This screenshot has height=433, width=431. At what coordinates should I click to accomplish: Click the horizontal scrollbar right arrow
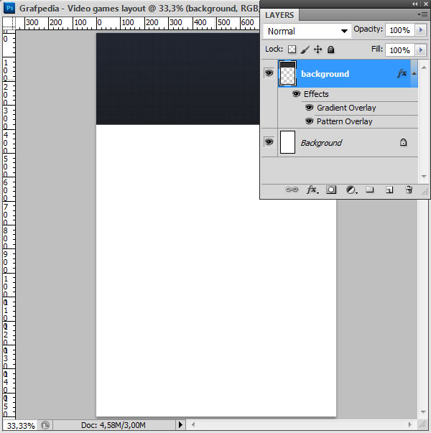pyautogui.click(x=409, y=424)
